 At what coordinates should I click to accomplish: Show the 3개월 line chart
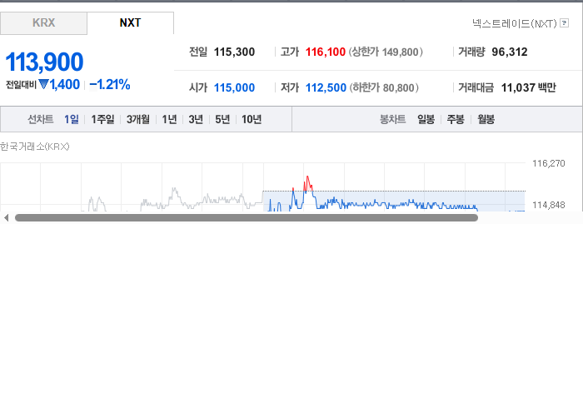pyautogui.click(x=138, y=119)
